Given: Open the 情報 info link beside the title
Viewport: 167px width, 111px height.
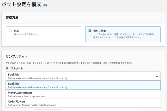Looking at the screenshot, I should coord(45,5).
